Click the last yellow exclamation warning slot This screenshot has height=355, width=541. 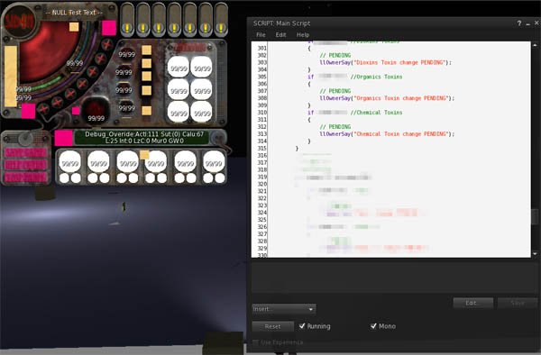point(221,19)
